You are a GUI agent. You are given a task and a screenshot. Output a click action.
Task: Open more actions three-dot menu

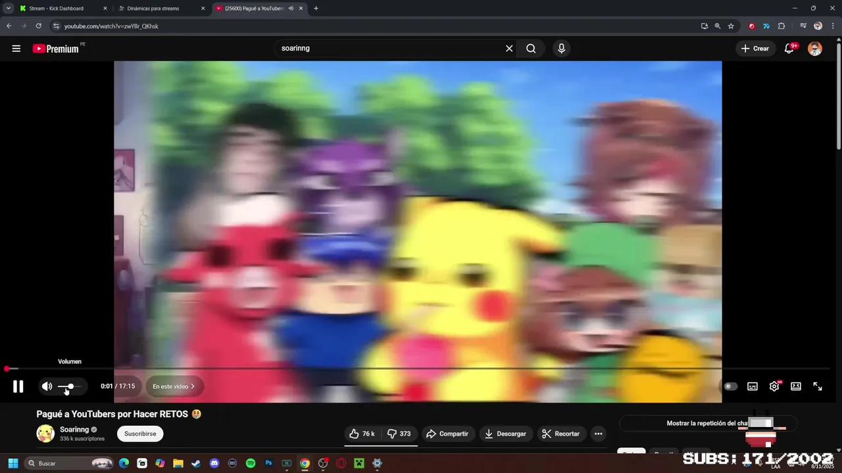click(598, 434)
